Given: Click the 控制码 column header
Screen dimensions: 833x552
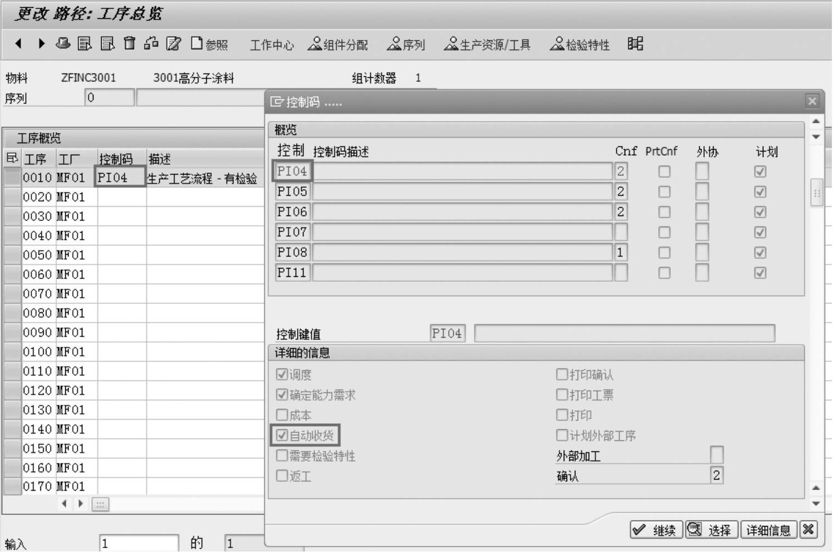Looking at the screenshot, I should [122, 159].
